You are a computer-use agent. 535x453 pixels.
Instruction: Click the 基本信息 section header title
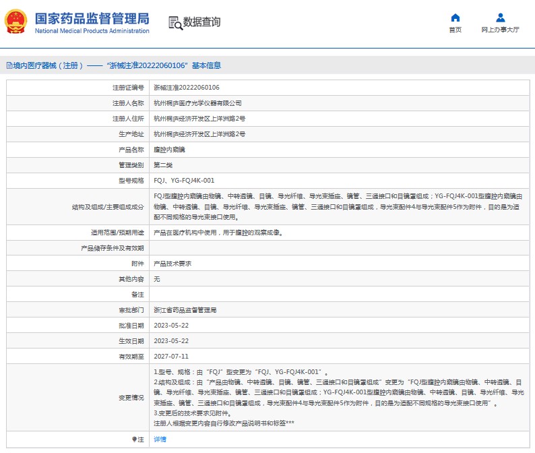coord(206,65)
